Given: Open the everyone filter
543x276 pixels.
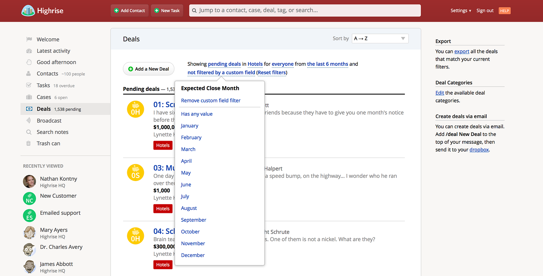Looking at the screenshot, I should 283,64.
